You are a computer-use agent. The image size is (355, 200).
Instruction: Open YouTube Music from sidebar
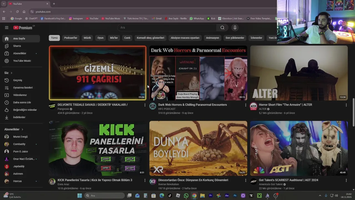pos(21,61)
